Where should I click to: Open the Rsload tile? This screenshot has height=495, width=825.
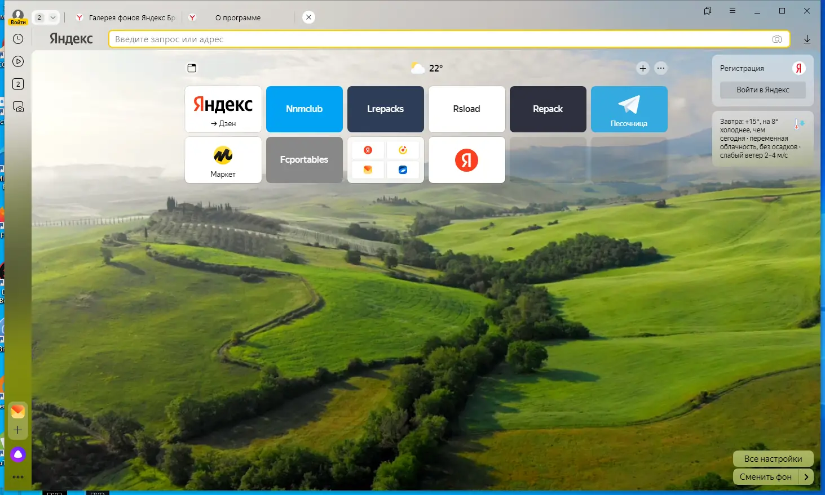[x=467, y=109]
